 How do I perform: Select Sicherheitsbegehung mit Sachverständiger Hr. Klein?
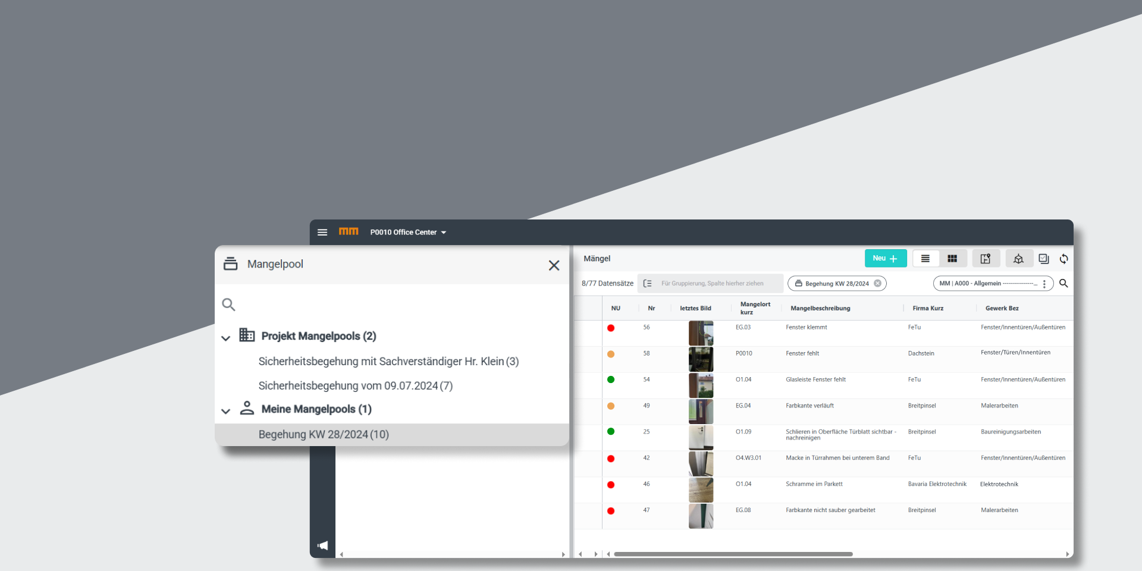tap(388, 362)
